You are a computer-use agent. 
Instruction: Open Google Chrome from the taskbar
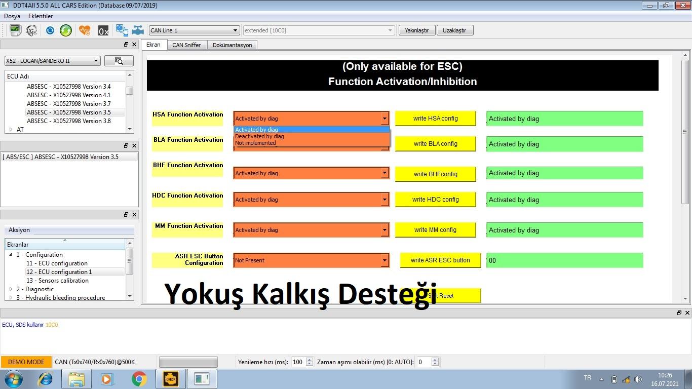(x=139, y=379)
